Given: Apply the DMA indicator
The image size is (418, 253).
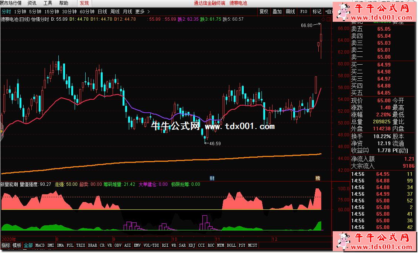Looking at the screenshot, I should 61,245.
